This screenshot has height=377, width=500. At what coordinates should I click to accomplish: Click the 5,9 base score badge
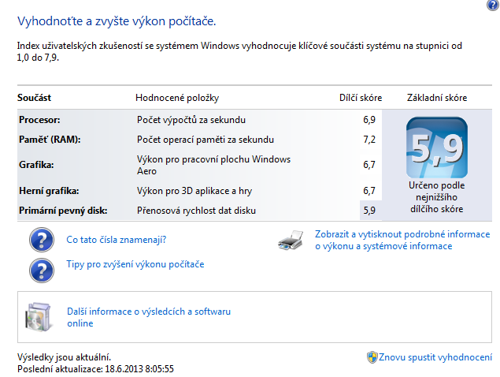coord(436,149)
